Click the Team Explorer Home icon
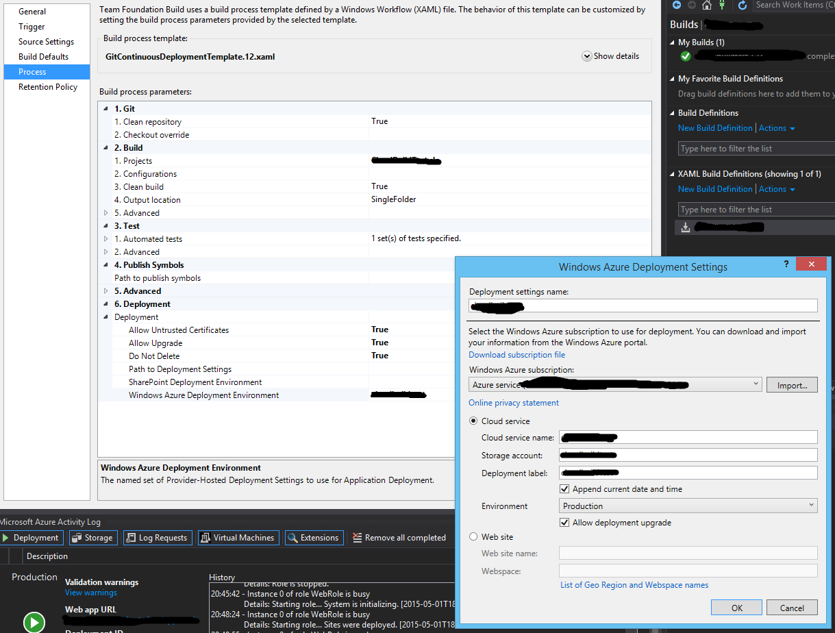This screenshot has height=633, width=835. [x=706, y=5]
